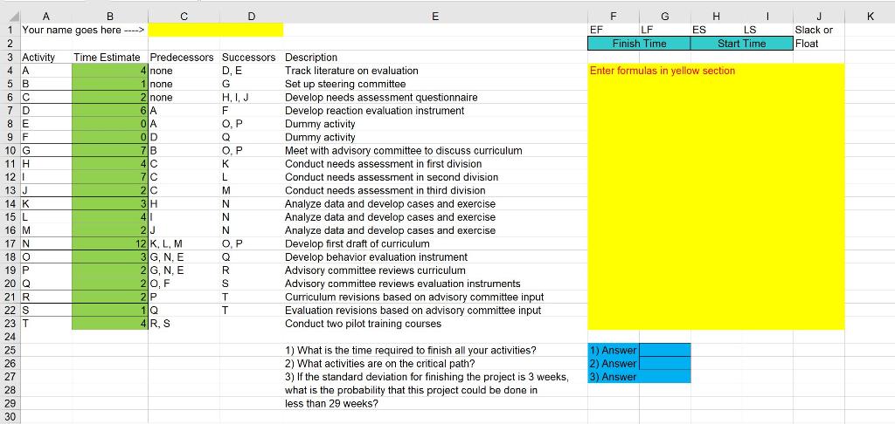
Task: Click 'Advisory committee reviews curriculum' cell
Action: click(x=435, y=270)
